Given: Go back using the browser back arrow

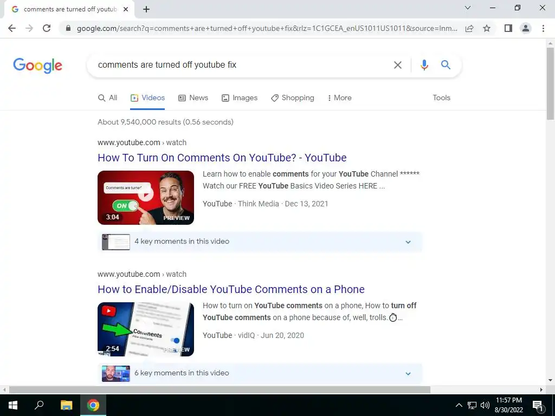Looking at the screenshot, I should point(12,28).
